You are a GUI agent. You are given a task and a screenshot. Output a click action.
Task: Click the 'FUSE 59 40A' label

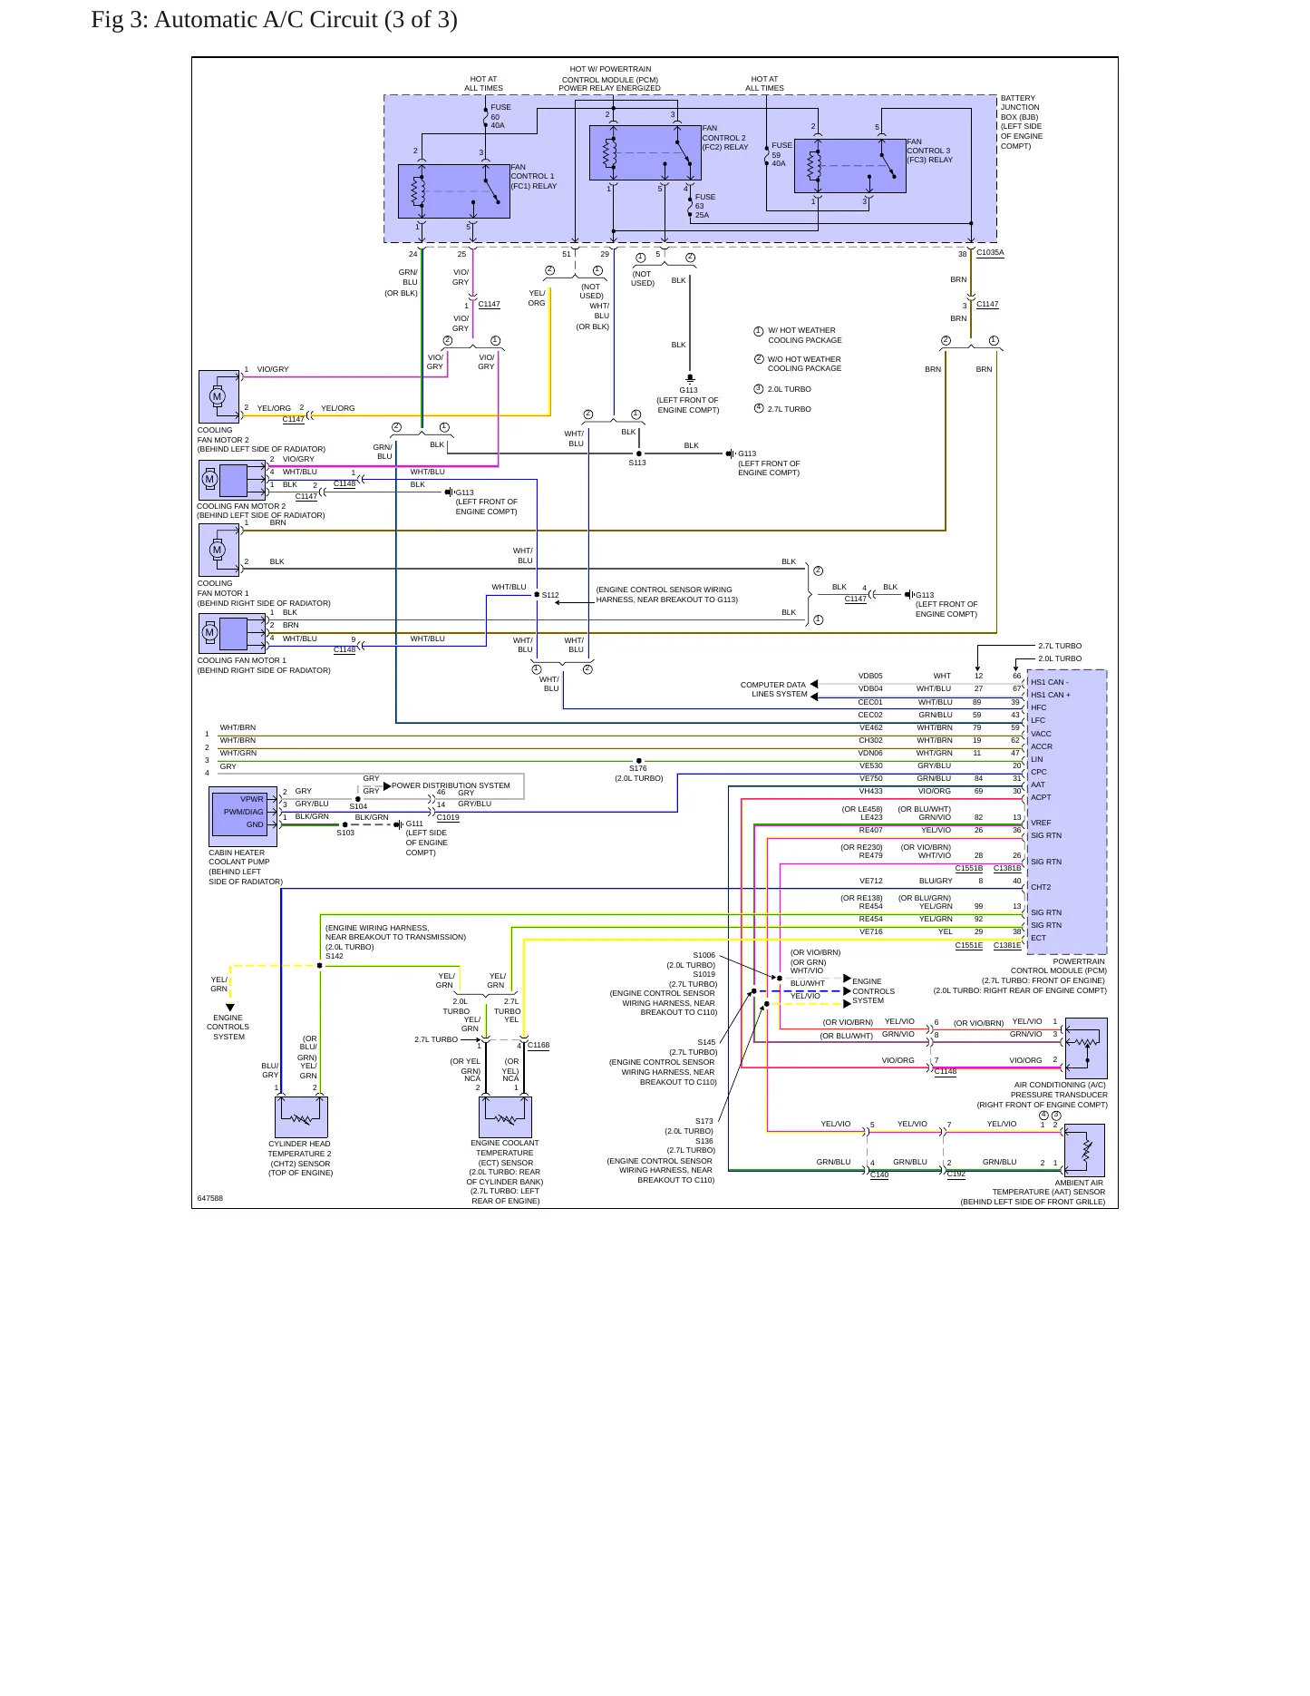click(781, 154)
